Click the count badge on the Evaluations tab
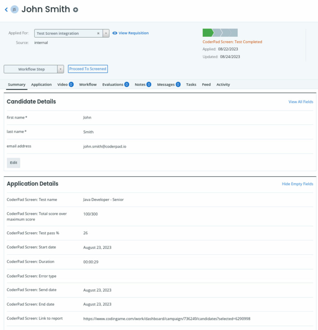This screenshot has height=330, width=318. 127,84
